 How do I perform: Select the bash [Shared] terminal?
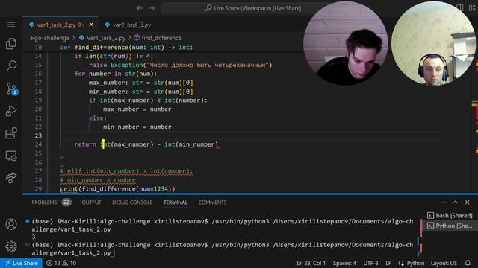(x=450, y=216)
